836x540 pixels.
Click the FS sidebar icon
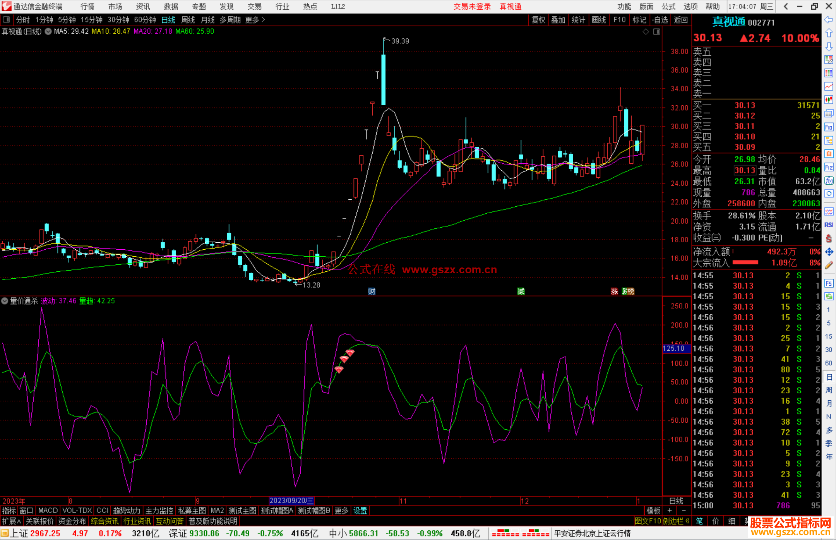tap(829, 283)
